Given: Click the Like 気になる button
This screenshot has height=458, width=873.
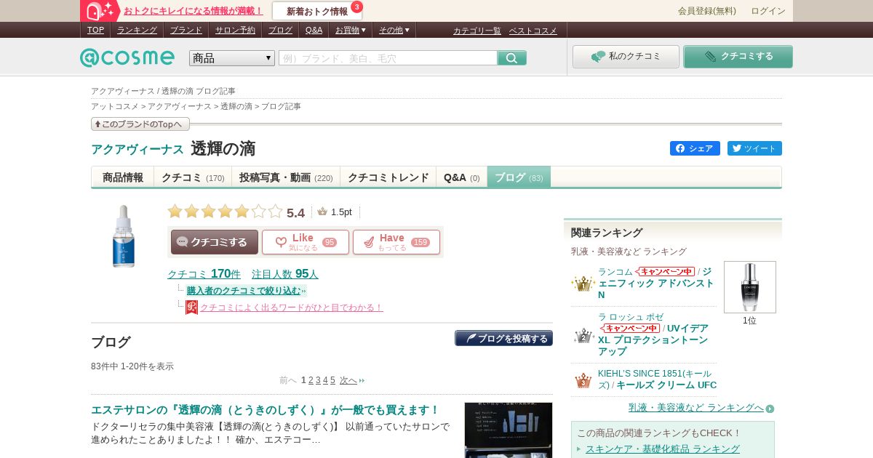Looking at the screenshot, I should tap(306, 242).
